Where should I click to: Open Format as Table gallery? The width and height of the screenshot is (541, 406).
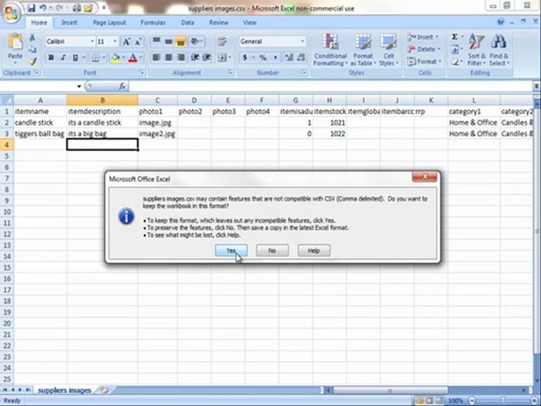(x=363, y=50)
